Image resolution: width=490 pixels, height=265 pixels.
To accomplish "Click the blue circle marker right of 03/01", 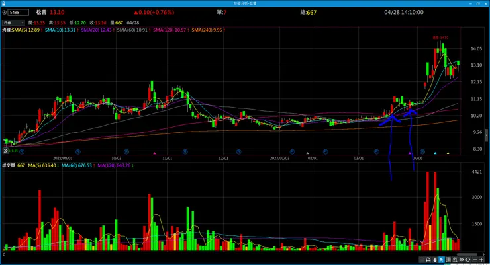I will 376,151.
